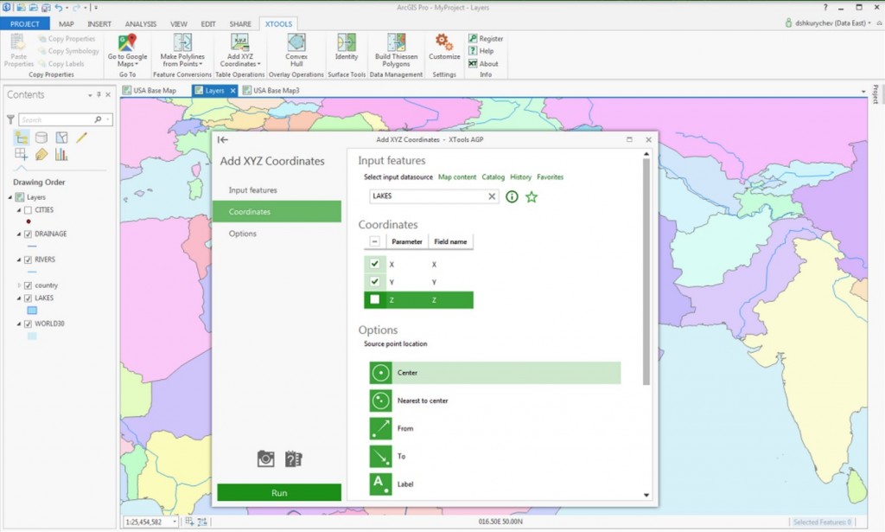The image size is (885, 532).
Task: Choose Catalog as datasource
Action: 493,176
